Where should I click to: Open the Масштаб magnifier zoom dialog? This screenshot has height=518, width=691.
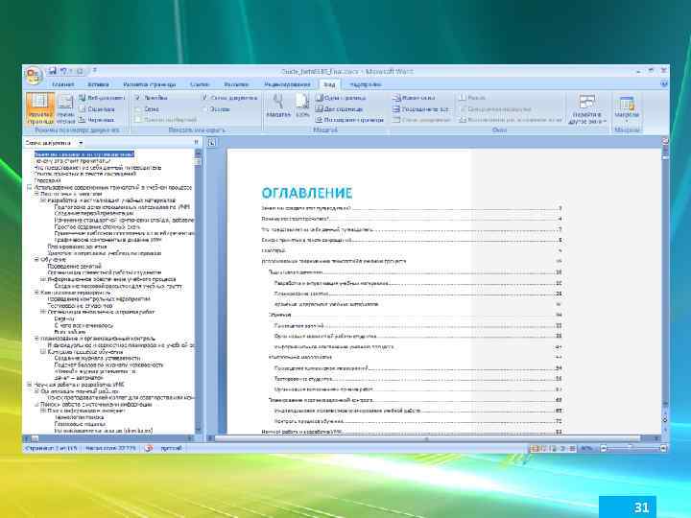[278, 106]
